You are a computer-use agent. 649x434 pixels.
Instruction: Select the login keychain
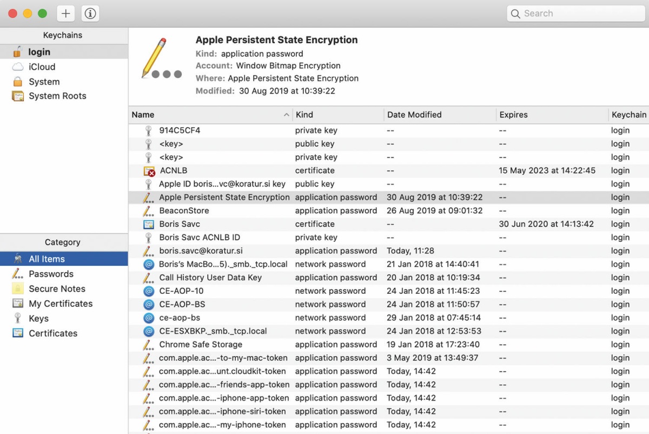64,52
